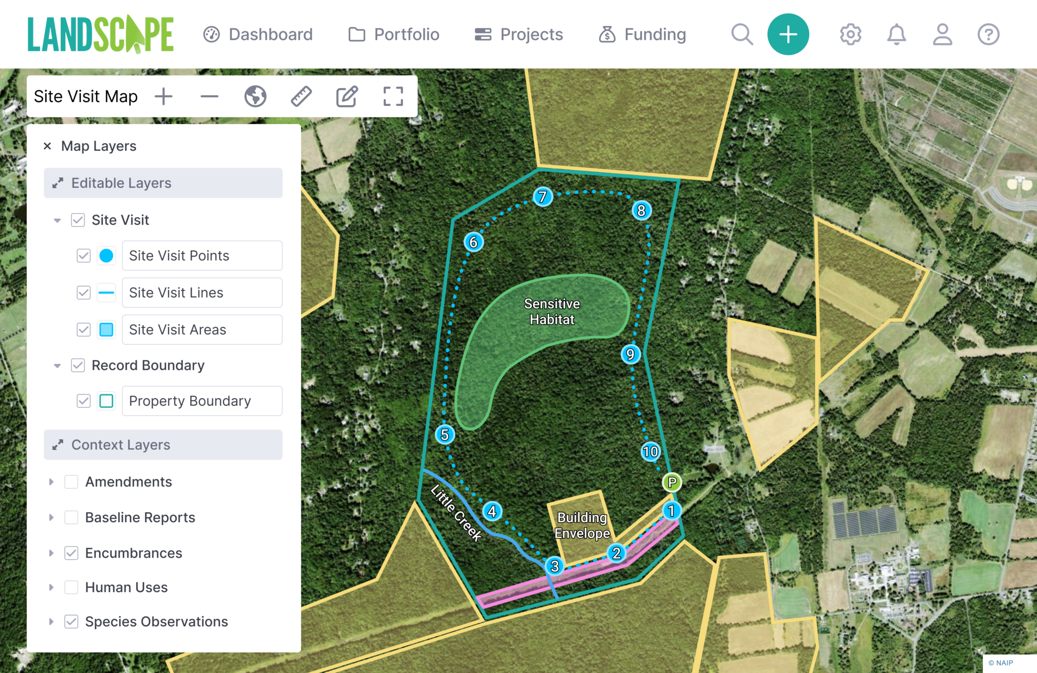Click site visit point marker 7

pyautogui.click(x=543, y=196)
